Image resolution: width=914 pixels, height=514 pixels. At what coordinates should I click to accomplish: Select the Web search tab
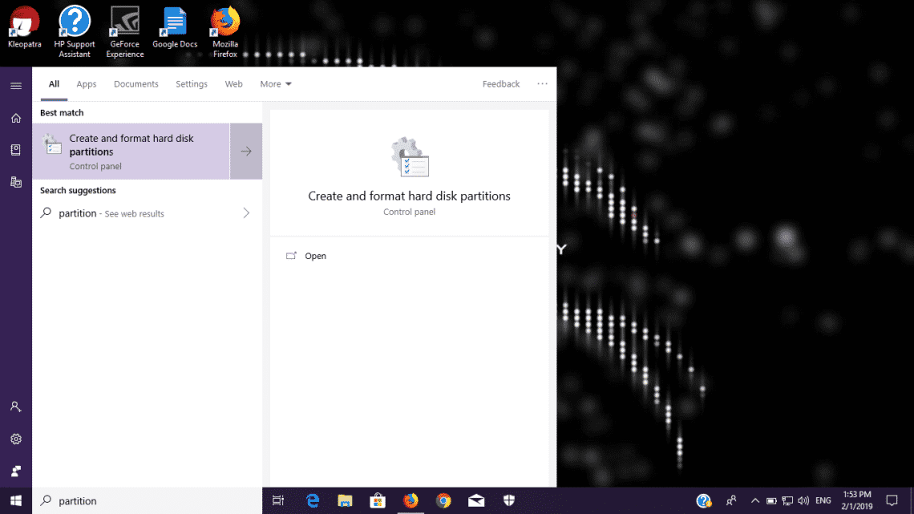(x=233, y=84)
